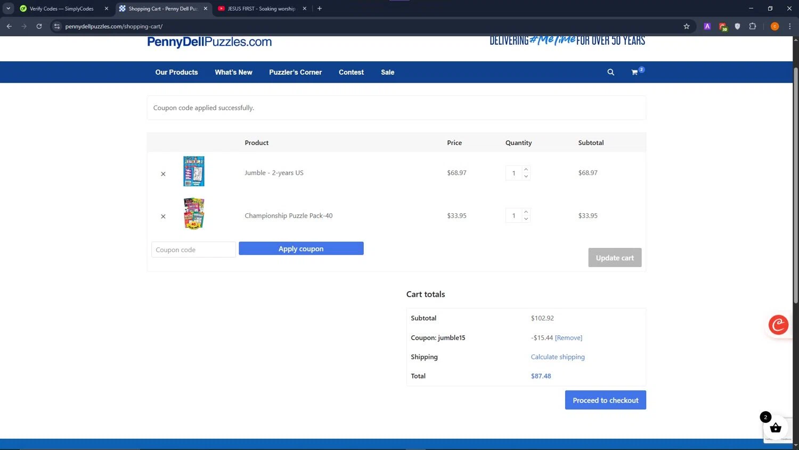Screen dimensions: 799x450
Task: Open the Puzzler's Corner menu
Action: [295, 73]
